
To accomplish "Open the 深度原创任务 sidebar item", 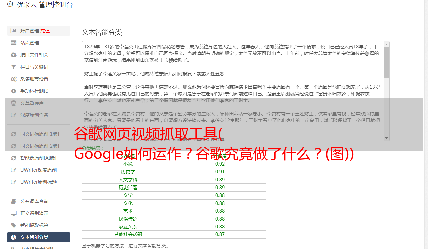I will (38, 115).
